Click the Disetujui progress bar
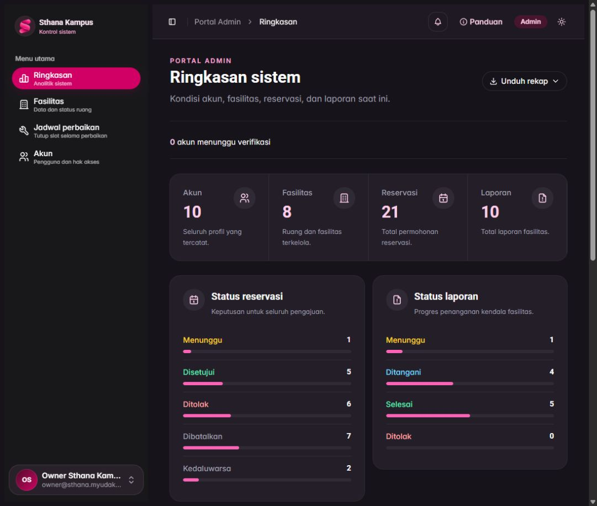This screenshot has height=506, width=597. click(x=267, y=384)
